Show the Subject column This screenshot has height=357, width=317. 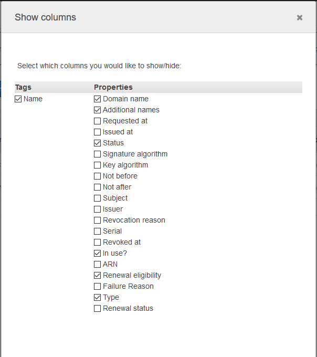coord(97,198)
